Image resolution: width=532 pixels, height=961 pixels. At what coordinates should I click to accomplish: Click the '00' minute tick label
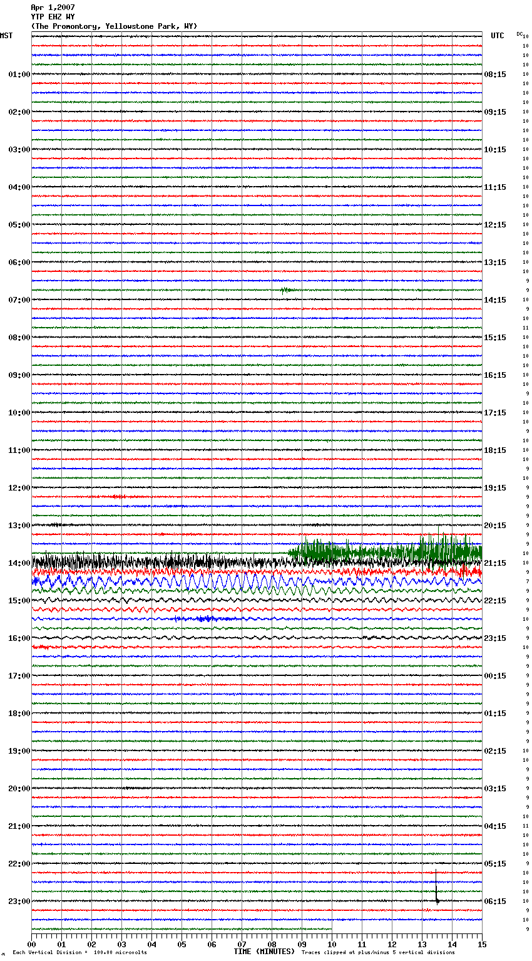tap(31, 944)
